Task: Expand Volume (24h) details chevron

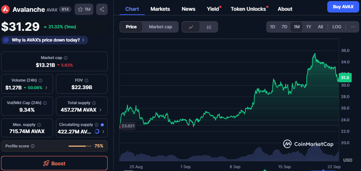Action: pyautogui.click(x=46, y=87)
